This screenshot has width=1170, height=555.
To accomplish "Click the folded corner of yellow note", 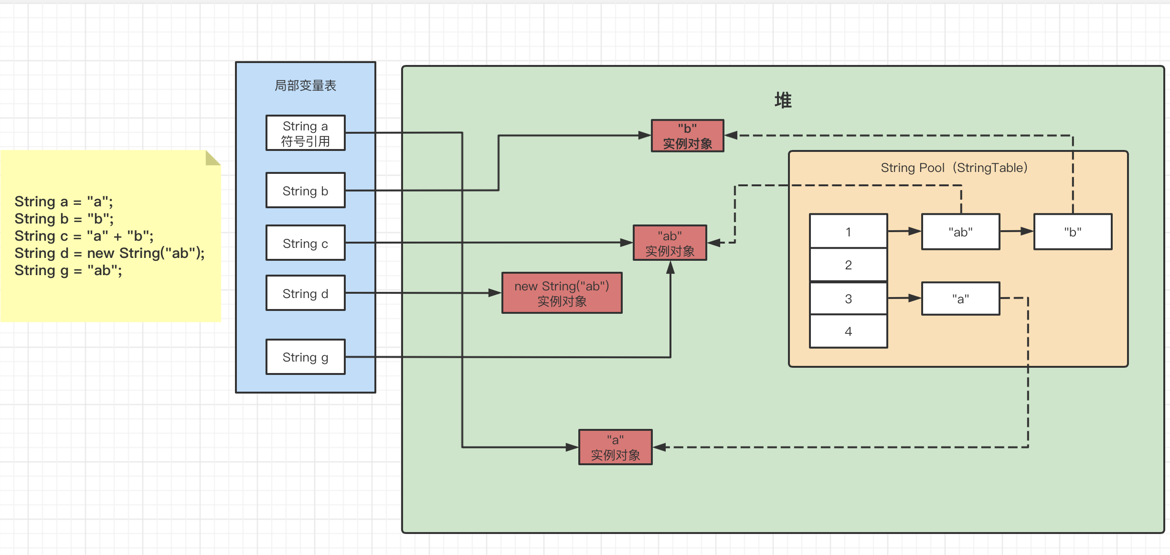I will 213,158.
